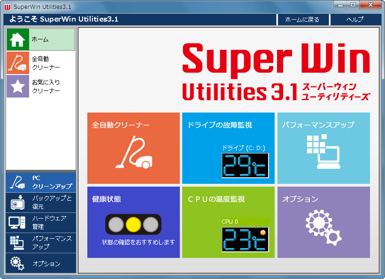Viewport: 385px width, 279px height.
Task: Click the large vacuum cleaner tile icon
Action: coord(134,152)
